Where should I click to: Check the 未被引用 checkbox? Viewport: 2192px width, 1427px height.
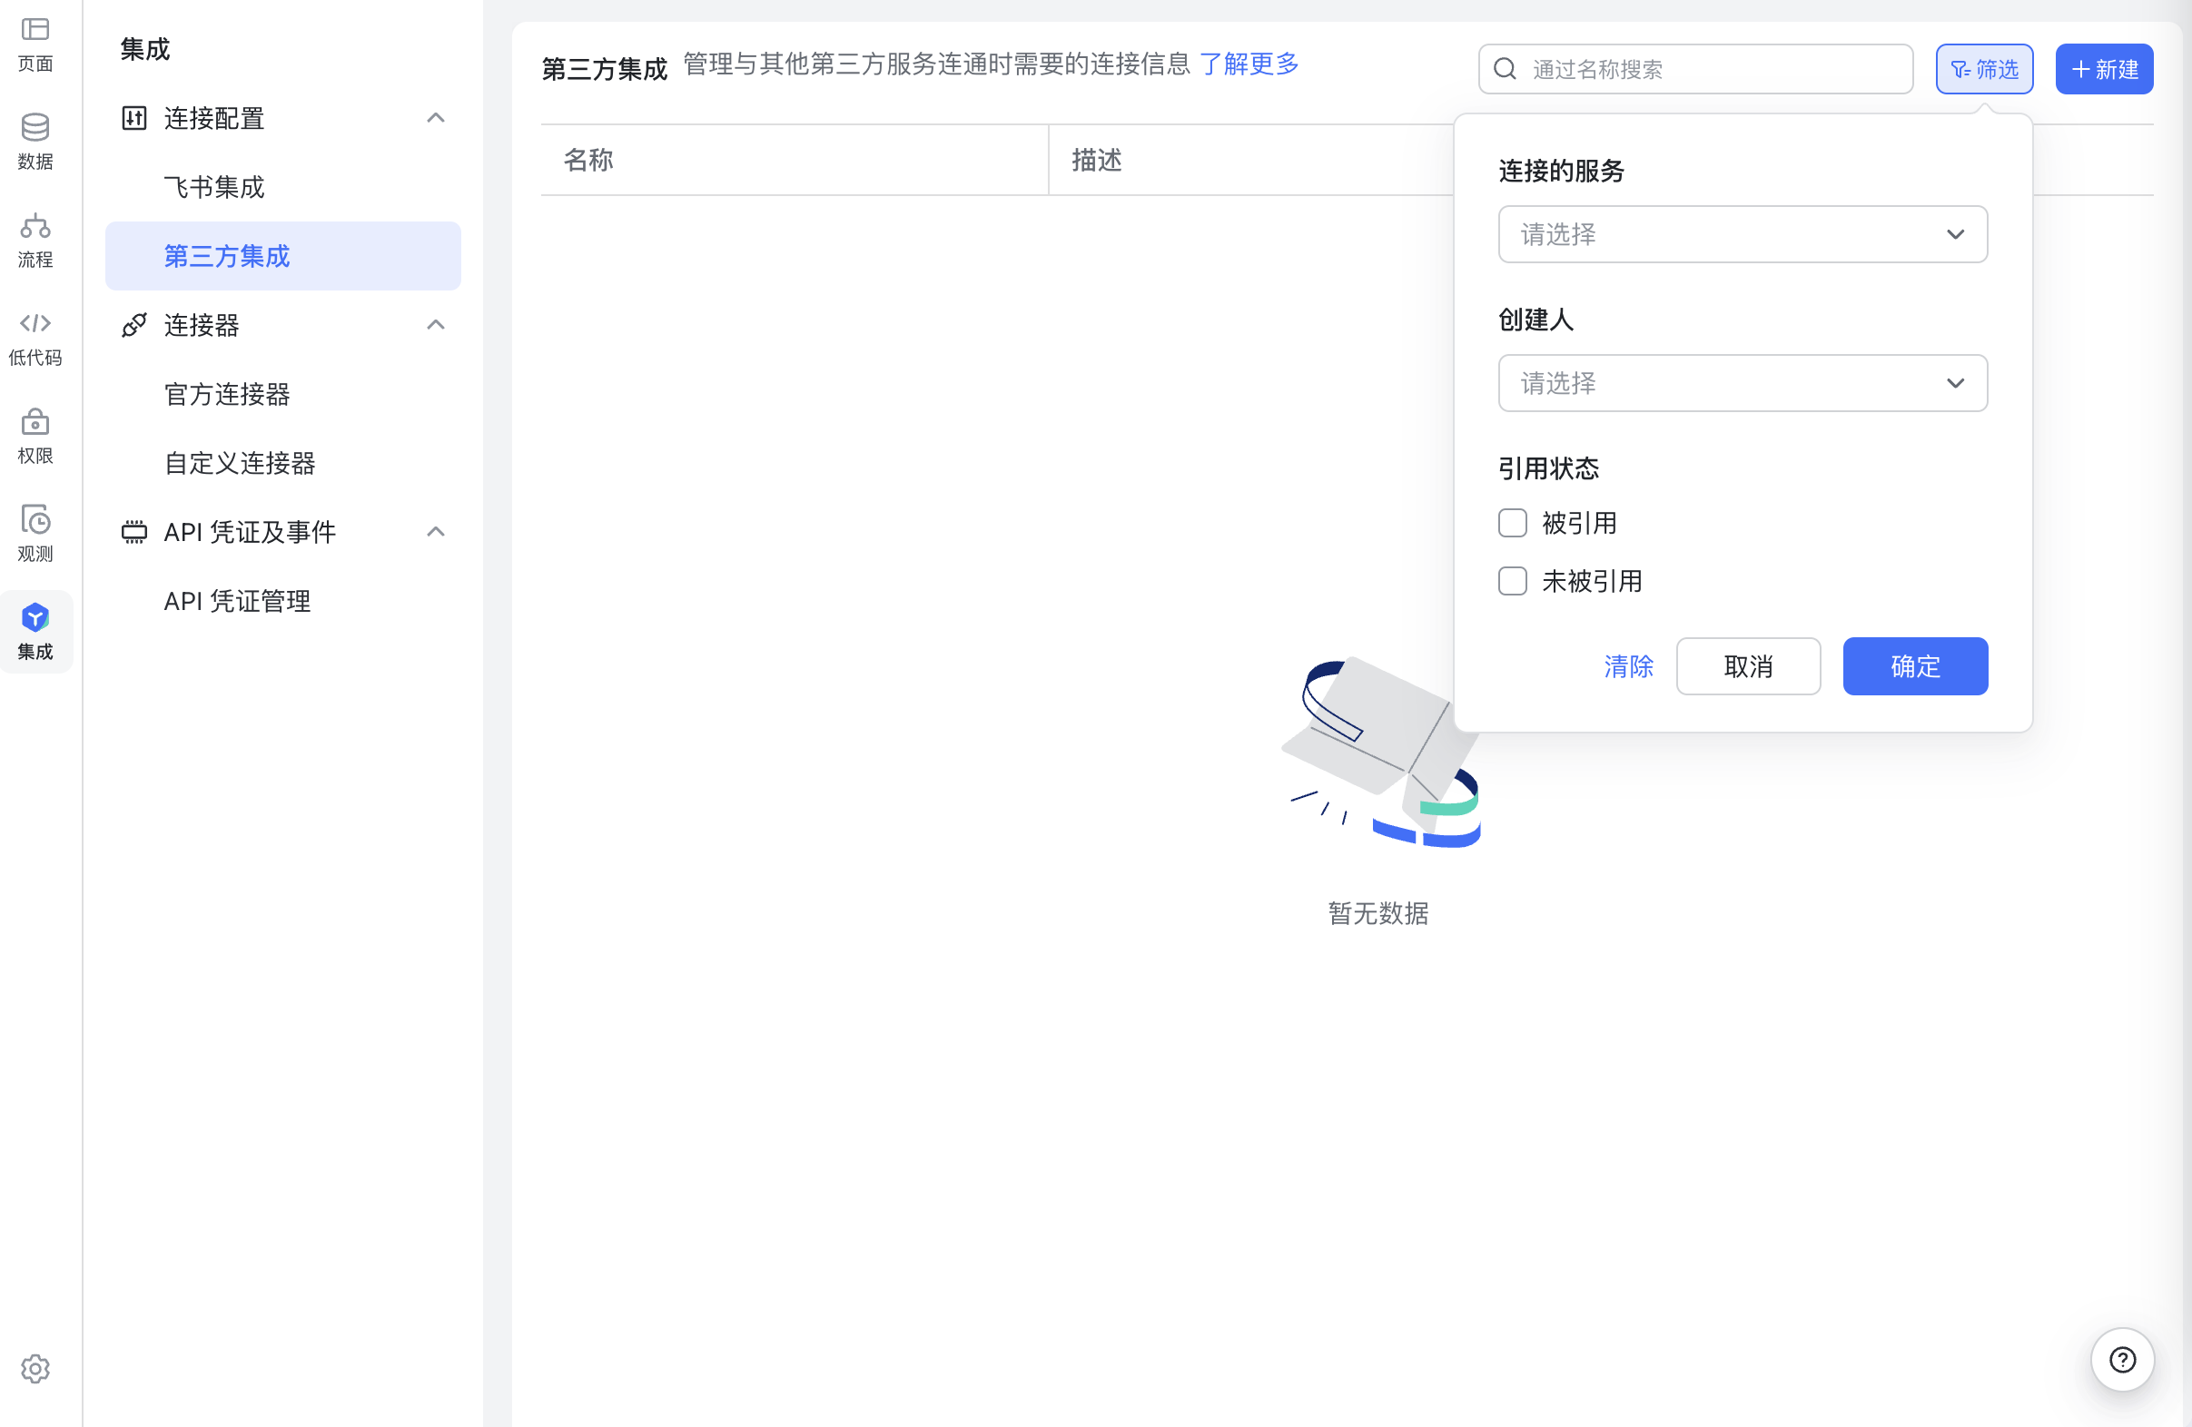click(x=1512, y=581)
